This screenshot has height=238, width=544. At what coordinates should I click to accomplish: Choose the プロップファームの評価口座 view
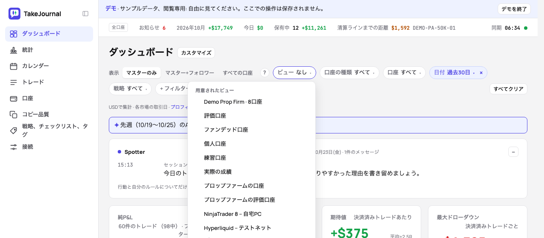(252, 200)
